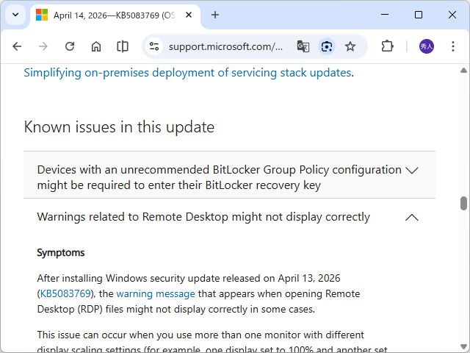Screen dimensions: 470x353
Task: Open Google Lens search icon
Action: coord(327,46)
